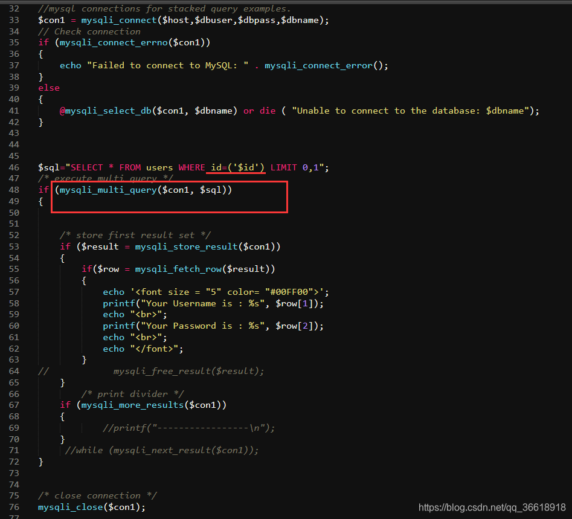572x519 pixels.
Task: Click line number 76 in the gutter
Action: pos(14,507)
